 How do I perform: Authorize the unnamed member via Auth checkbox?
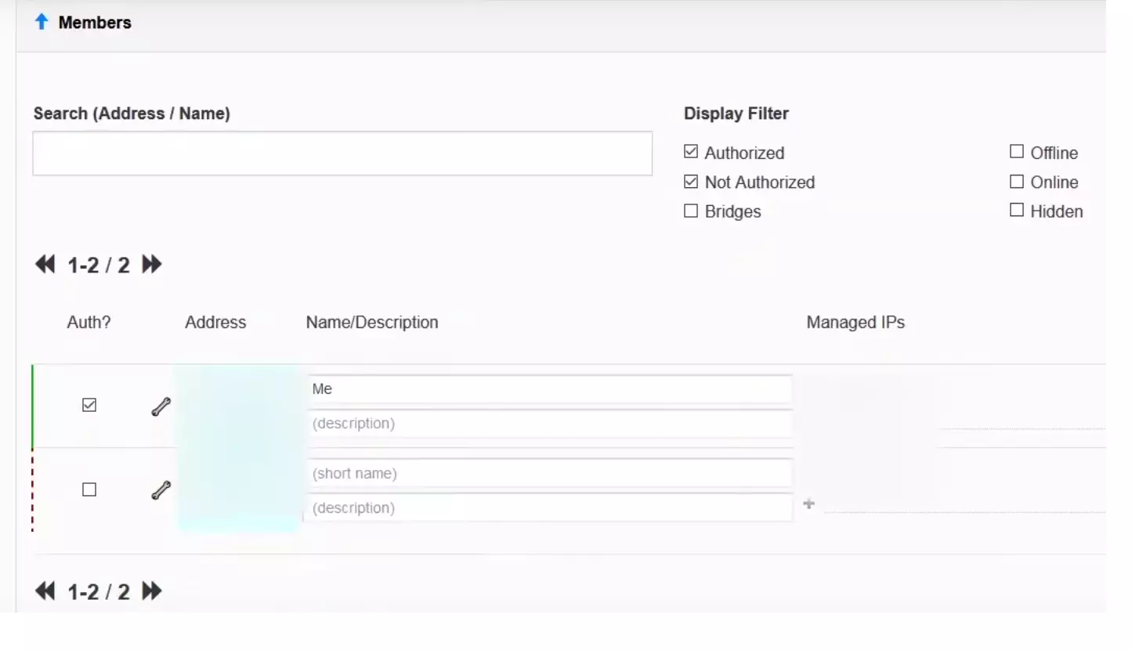[89, 489]
